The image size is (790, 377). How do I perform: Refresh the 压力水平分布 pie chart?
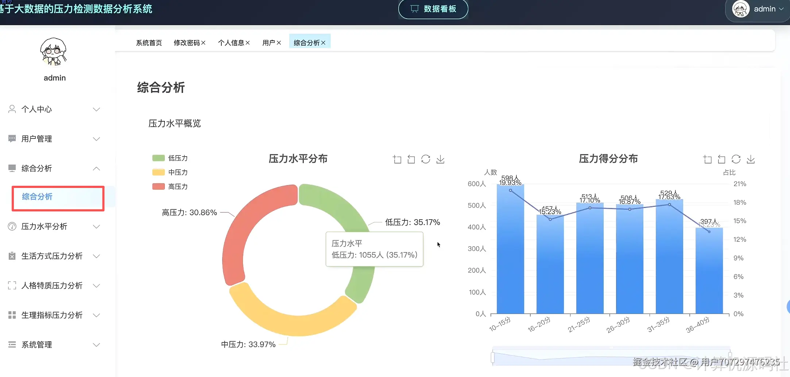[426, 159]
